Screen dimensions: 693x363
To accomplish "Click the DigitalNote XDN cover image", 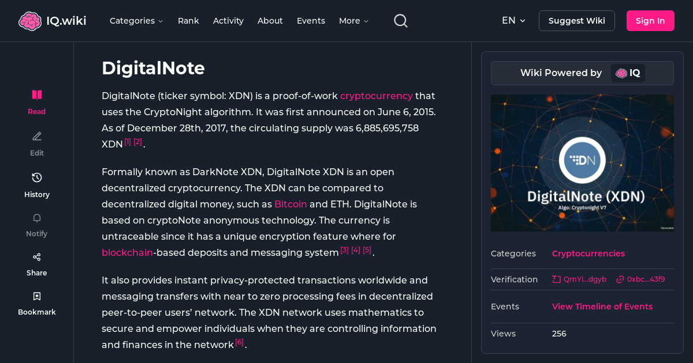I will click(x=582, y=163).
